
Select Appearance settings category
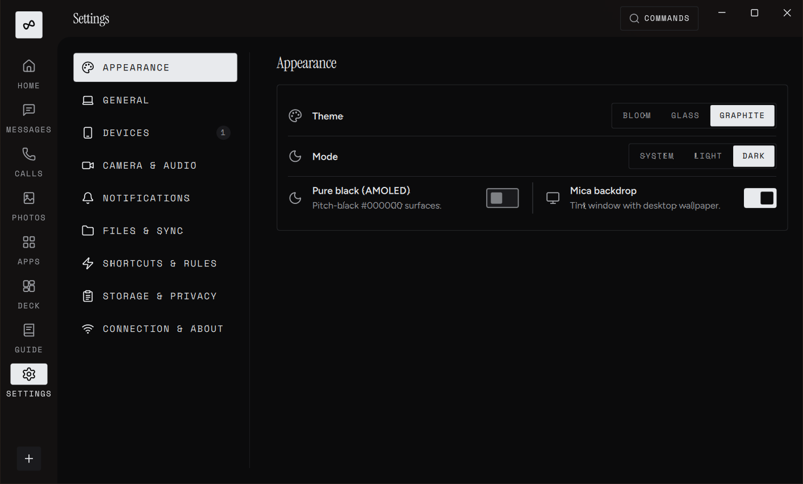click(x=155, y=68)
